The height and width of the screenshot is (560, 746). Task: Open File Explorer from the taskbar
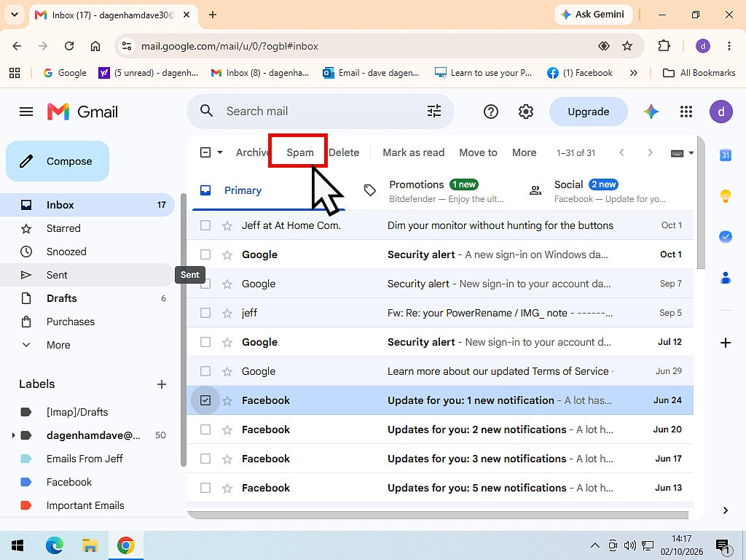click(90, 545)
